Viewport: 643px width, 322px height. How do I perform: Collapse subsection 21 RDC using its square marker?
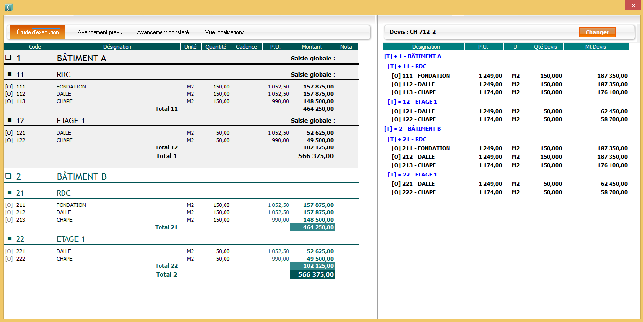(x=9, y=193)
